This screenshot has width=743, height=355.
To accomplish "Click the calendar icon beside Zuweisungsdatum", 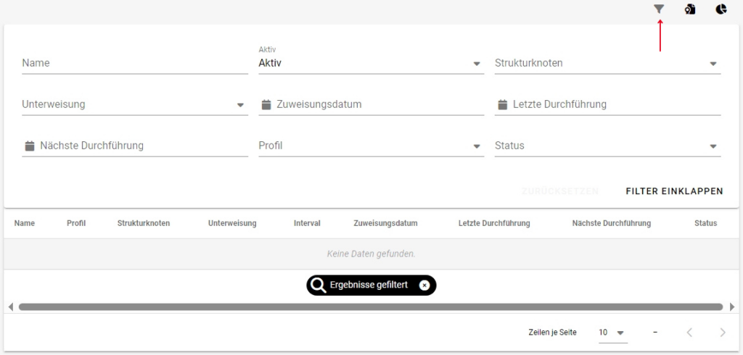I will point(266,104).
